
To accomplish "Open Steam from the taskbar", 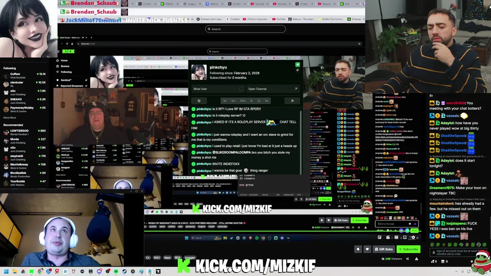I will [124, 271].
